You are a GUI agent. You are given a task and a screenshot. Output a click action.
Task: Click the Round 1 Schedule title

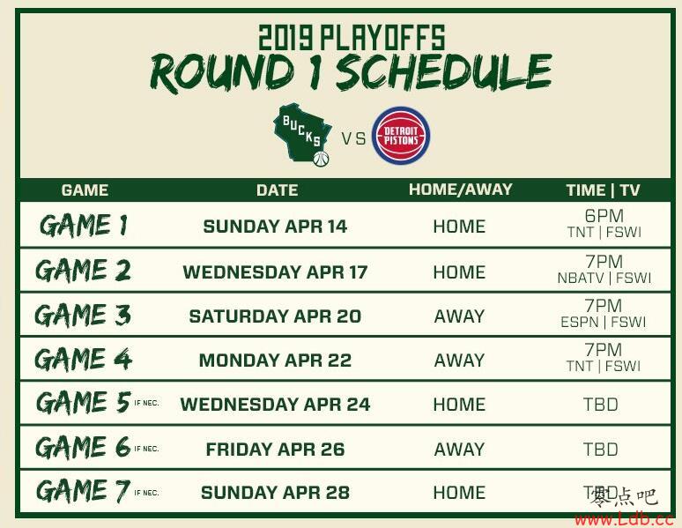tap(351, 72)
